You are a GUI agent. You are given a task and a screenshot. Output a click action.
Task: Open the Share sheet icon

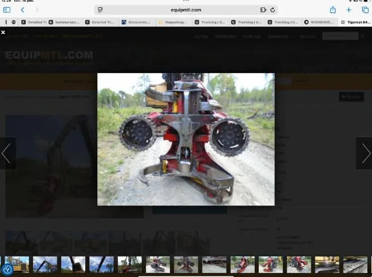pos(333,10)
